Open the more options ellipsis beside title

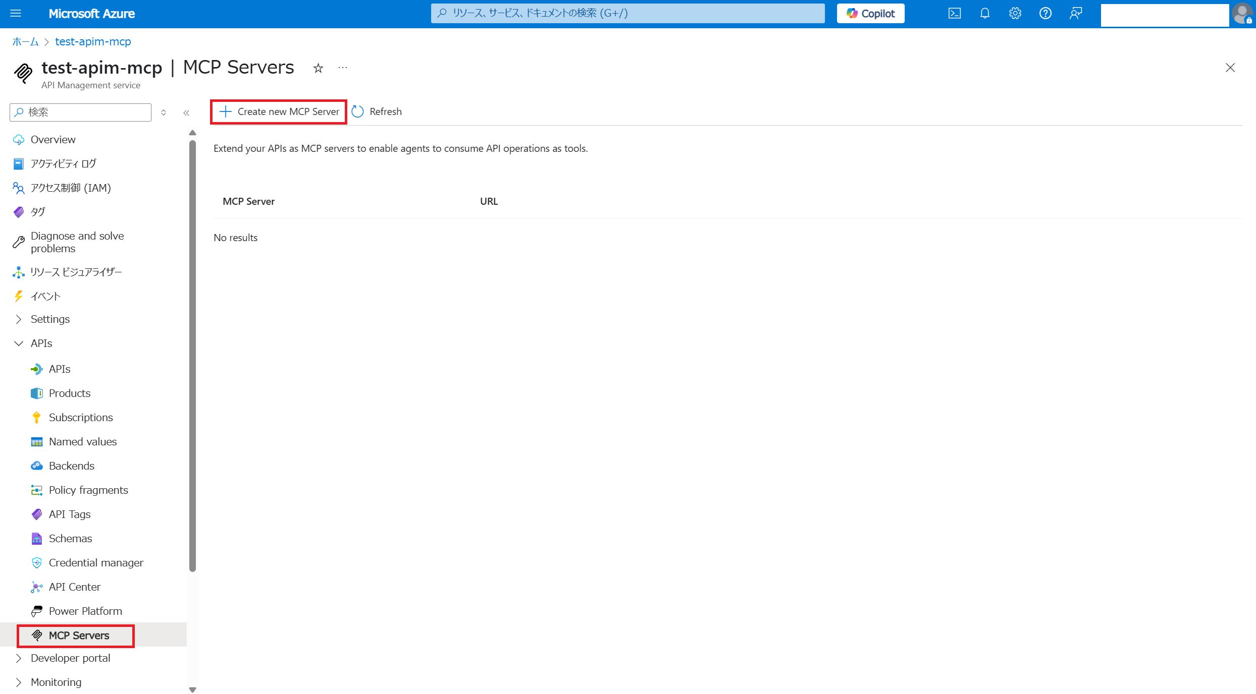click(x=343, y=68)
